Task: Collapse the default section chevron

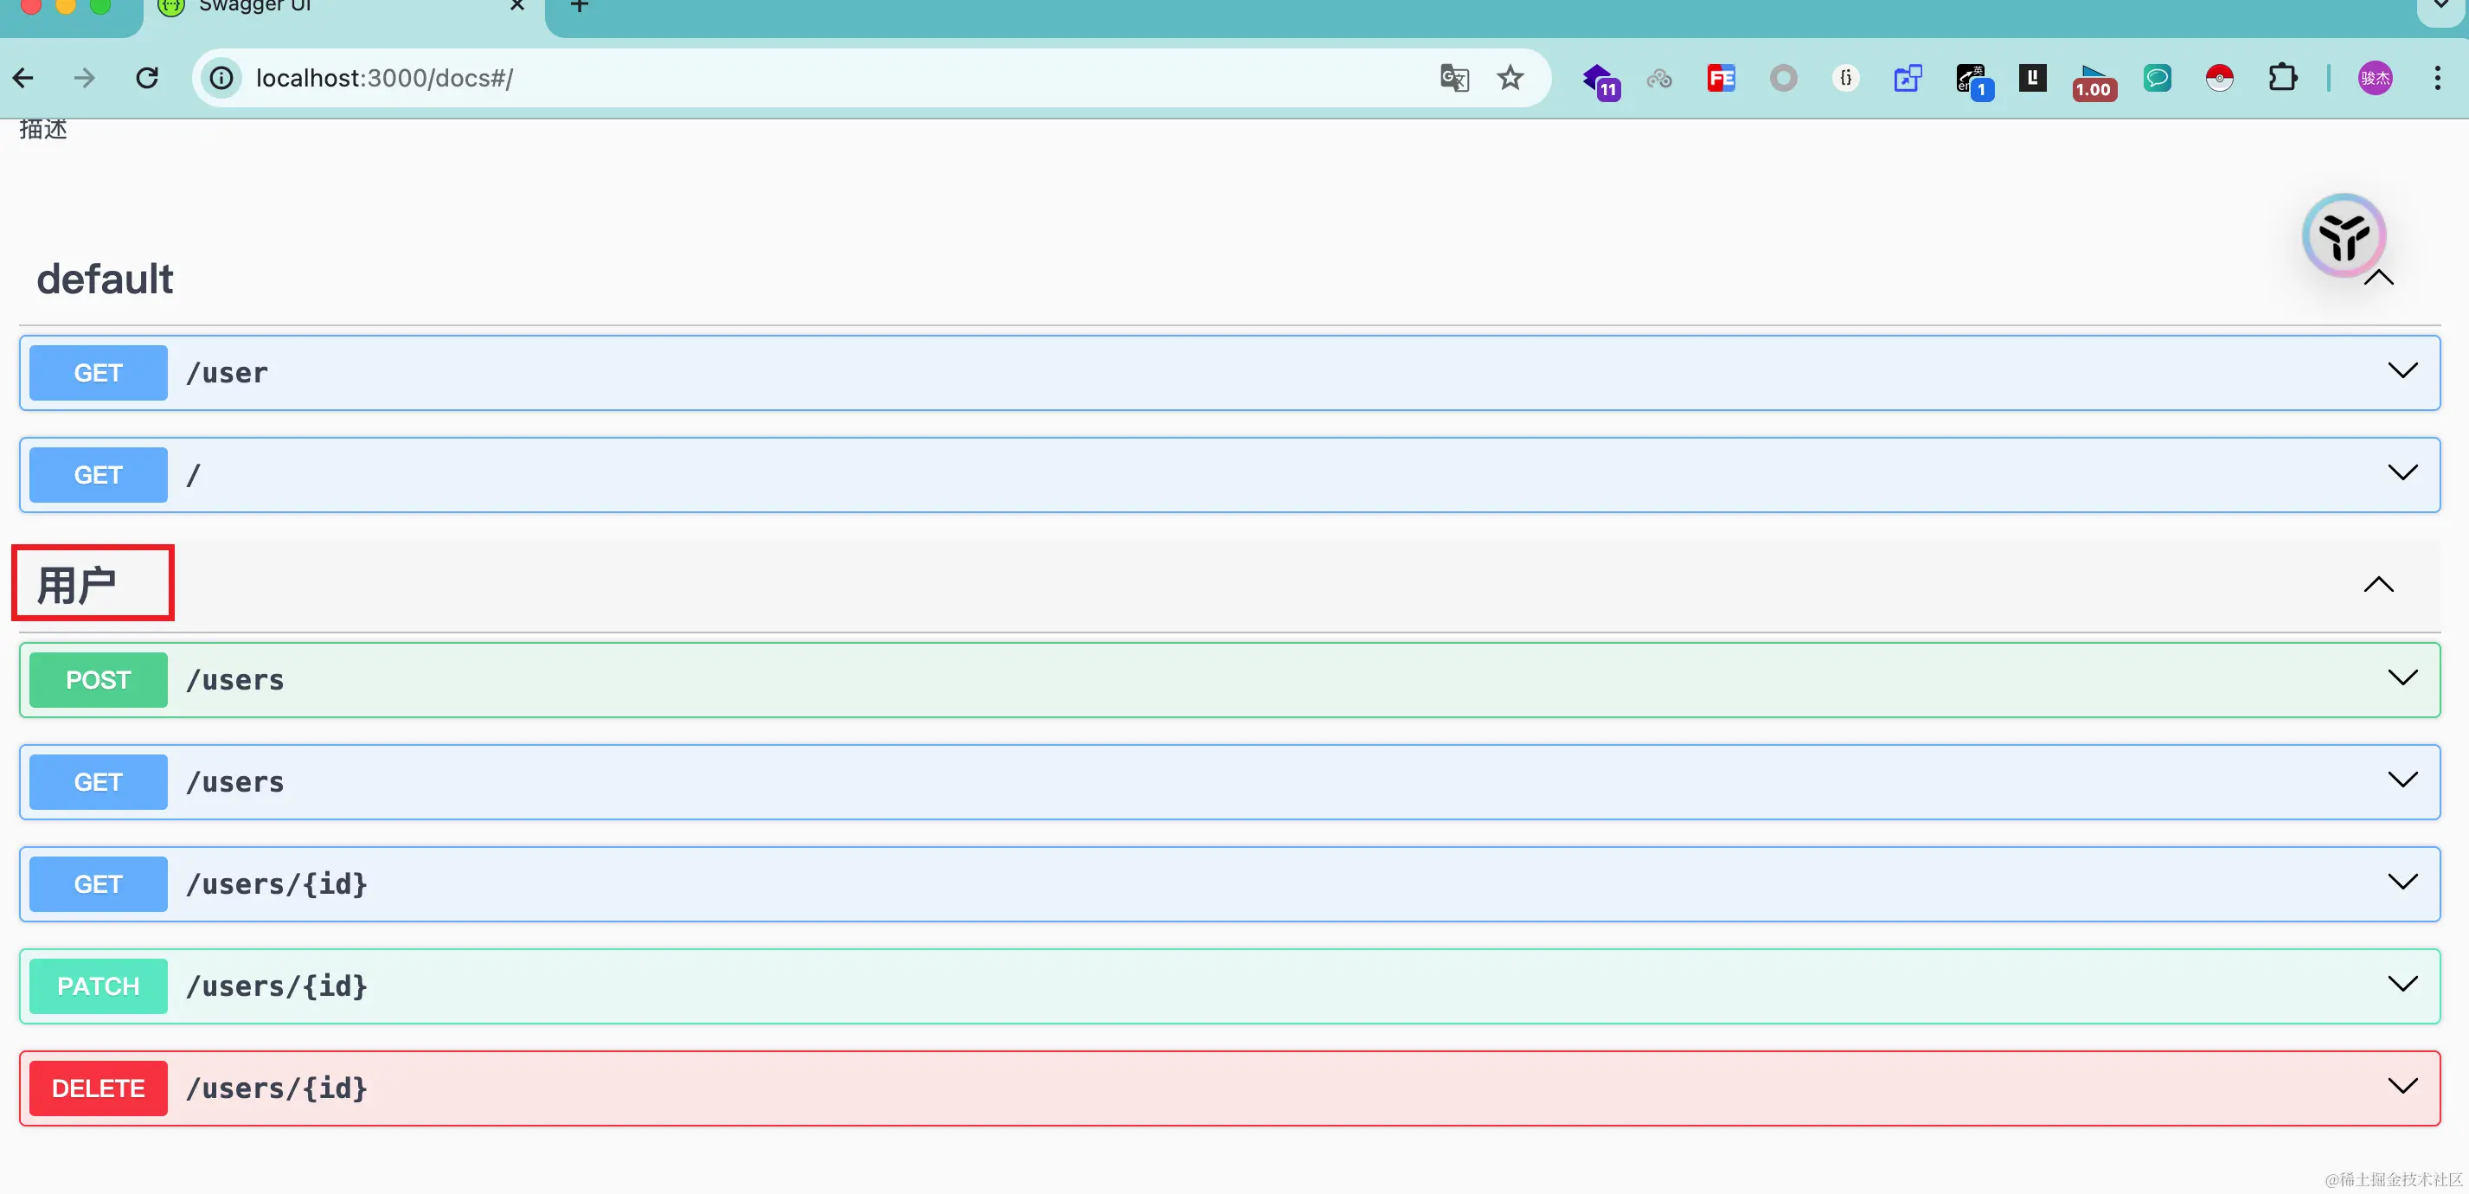Action: pos(2379,279)
